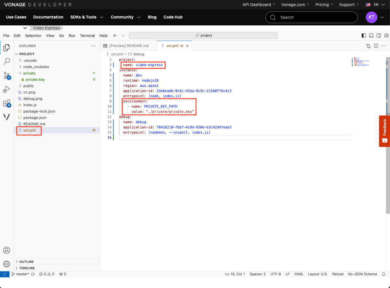Toggle secondary side bar layout icon
The width and height of the screenshot is (390, 288).
tap(379, 35)
